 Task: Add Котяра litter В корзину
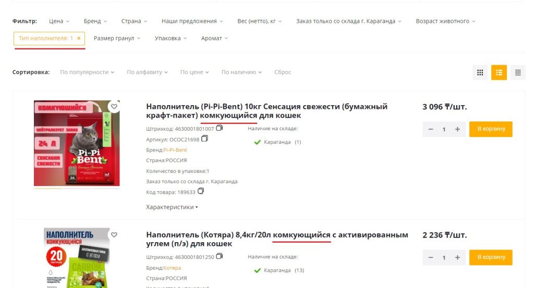tap(491, 257)
